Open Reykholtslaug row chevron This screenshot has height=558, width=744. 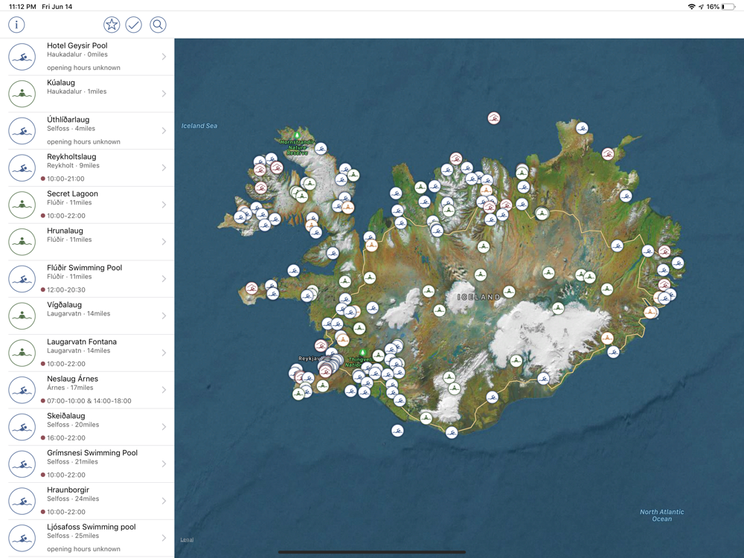(164, 168)
